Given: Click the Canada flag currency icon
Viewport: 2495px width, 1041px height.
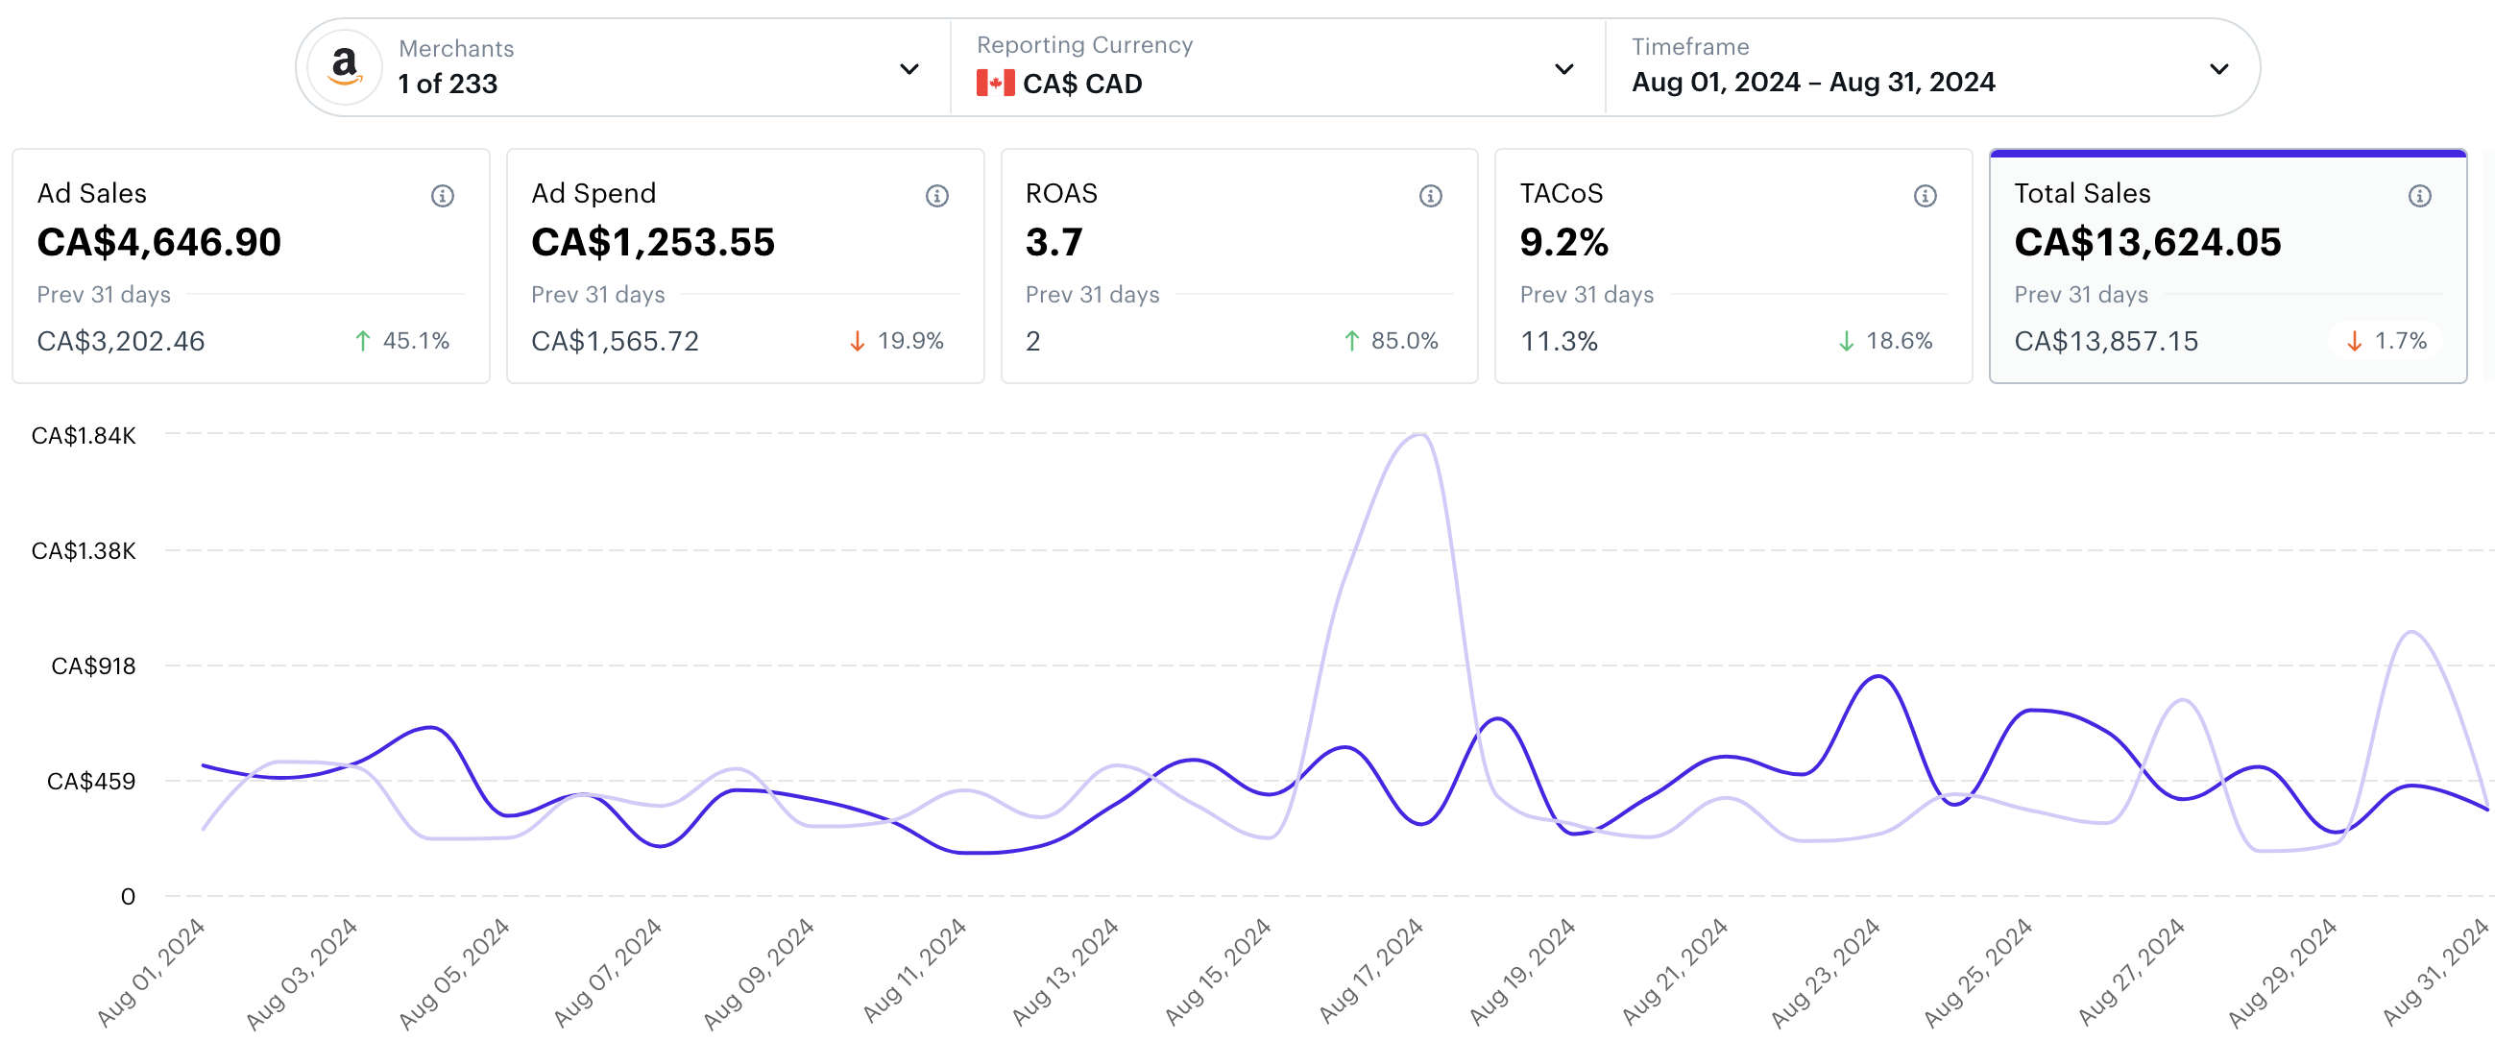Looking at the screenshot, I should pos(995,84).
